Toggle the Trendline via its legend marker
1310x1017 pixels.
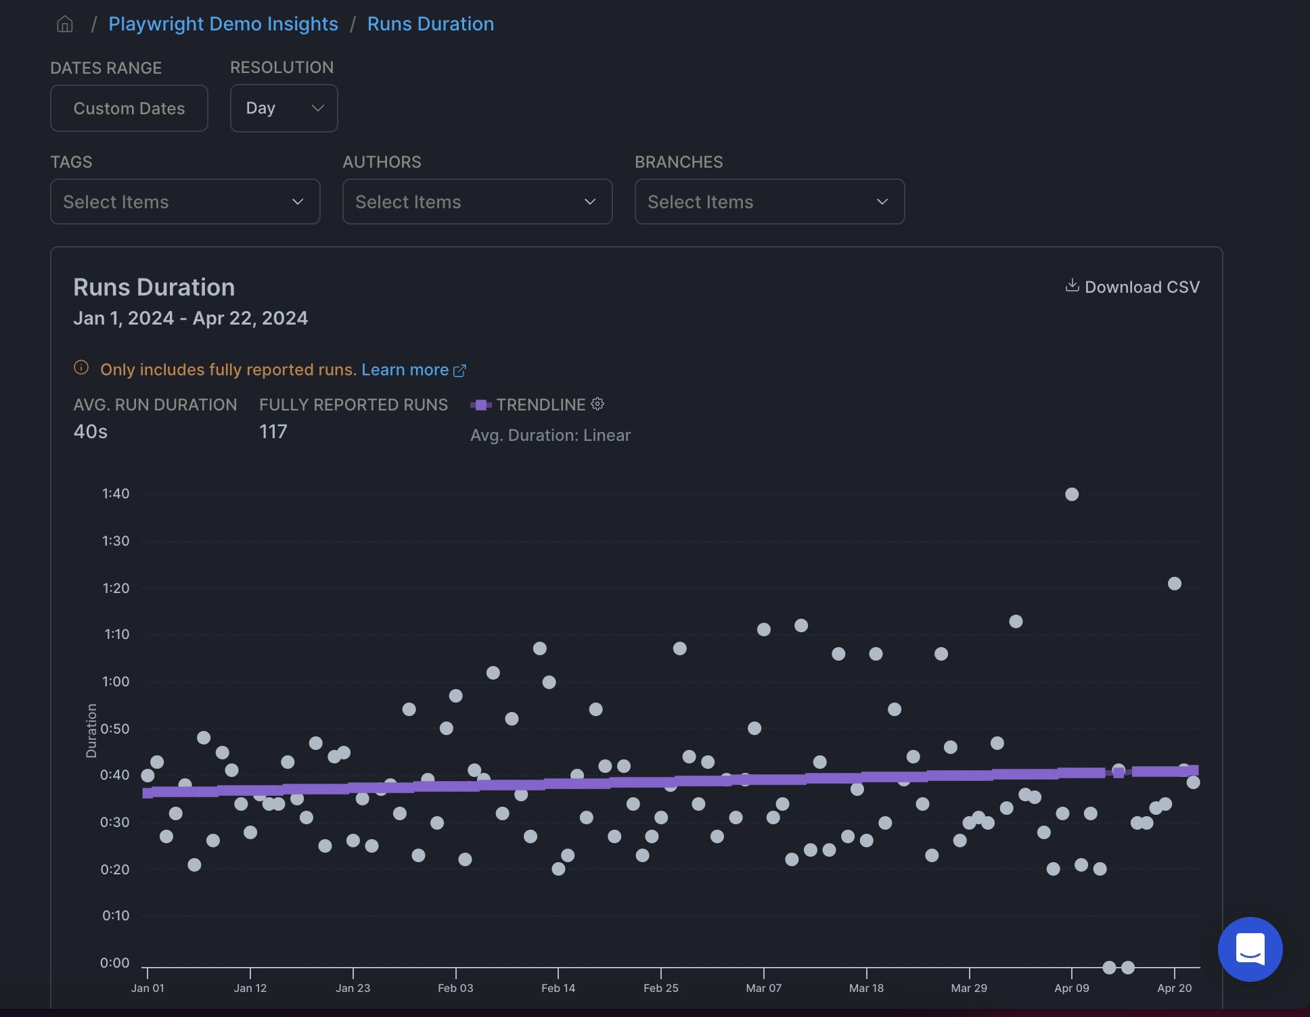(x=482, y=404)
